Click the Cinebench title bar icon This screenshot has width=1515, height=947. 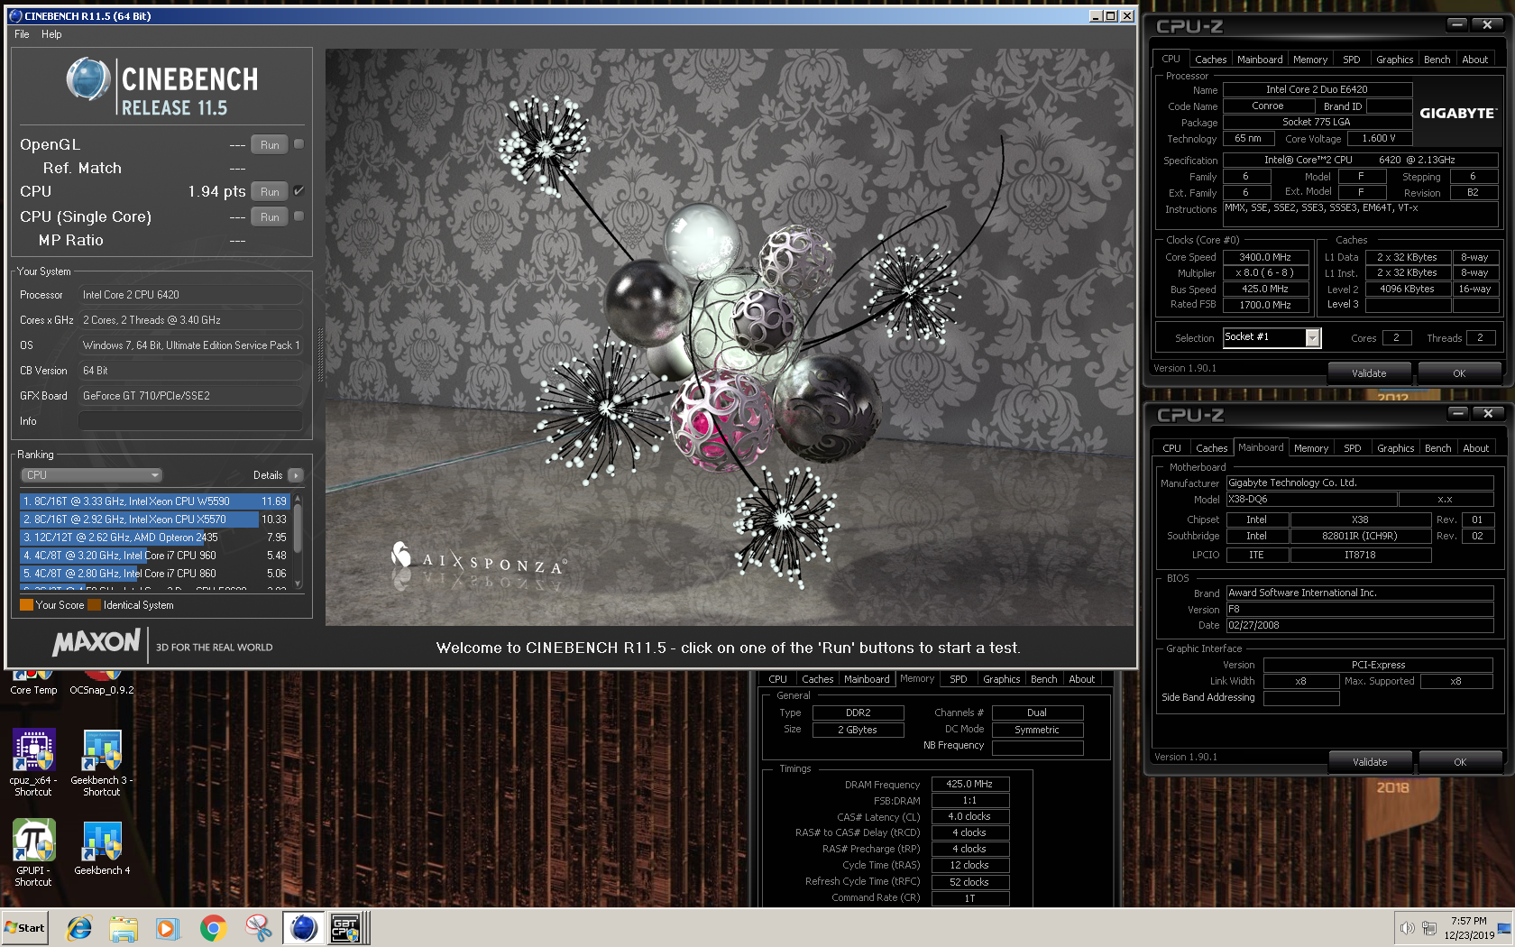(15, 15)
